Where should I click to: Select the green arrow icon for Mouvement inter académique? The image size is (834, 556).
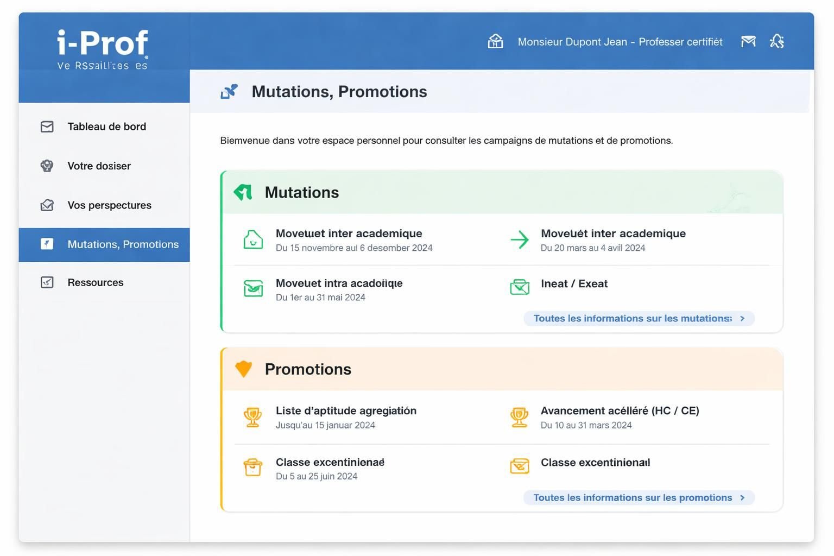coord(520,239)
